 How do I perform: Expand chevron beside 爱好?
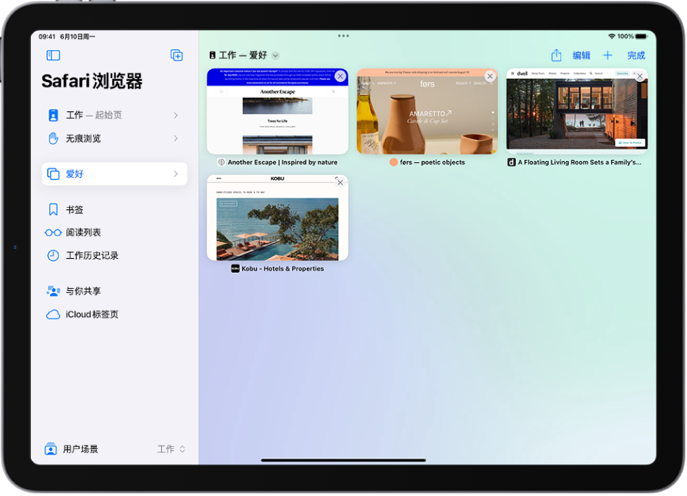(x=176, y=174)
